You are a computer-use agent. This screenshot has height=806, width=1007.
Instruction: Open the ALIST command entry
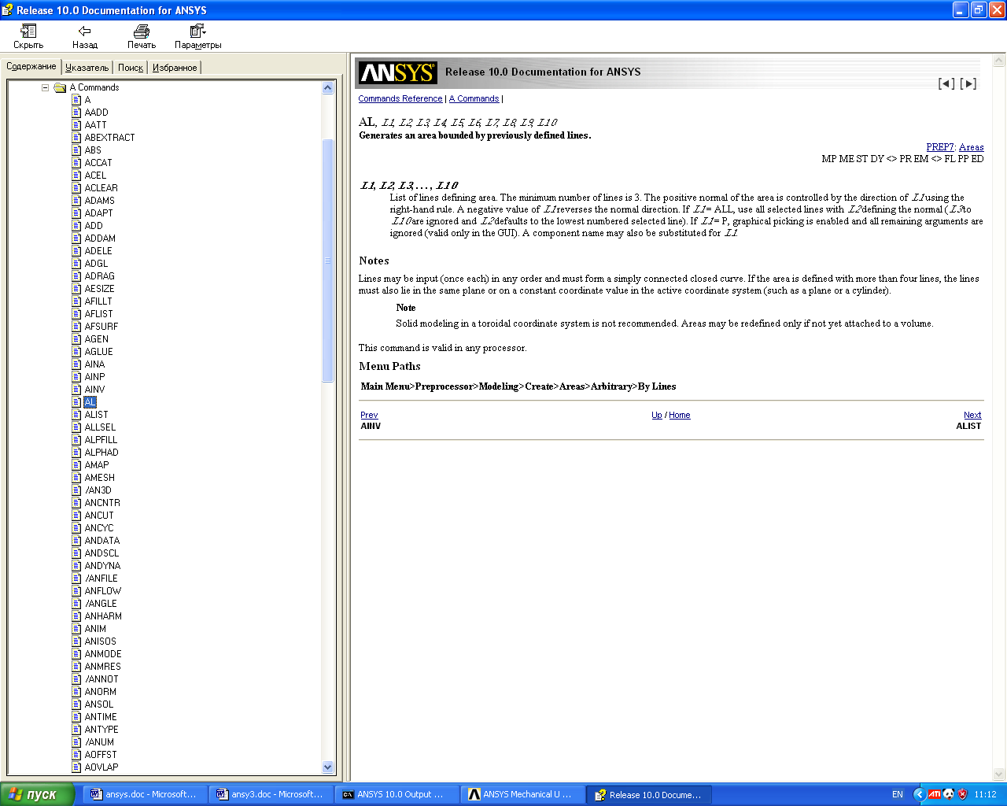tap(97, 415)
